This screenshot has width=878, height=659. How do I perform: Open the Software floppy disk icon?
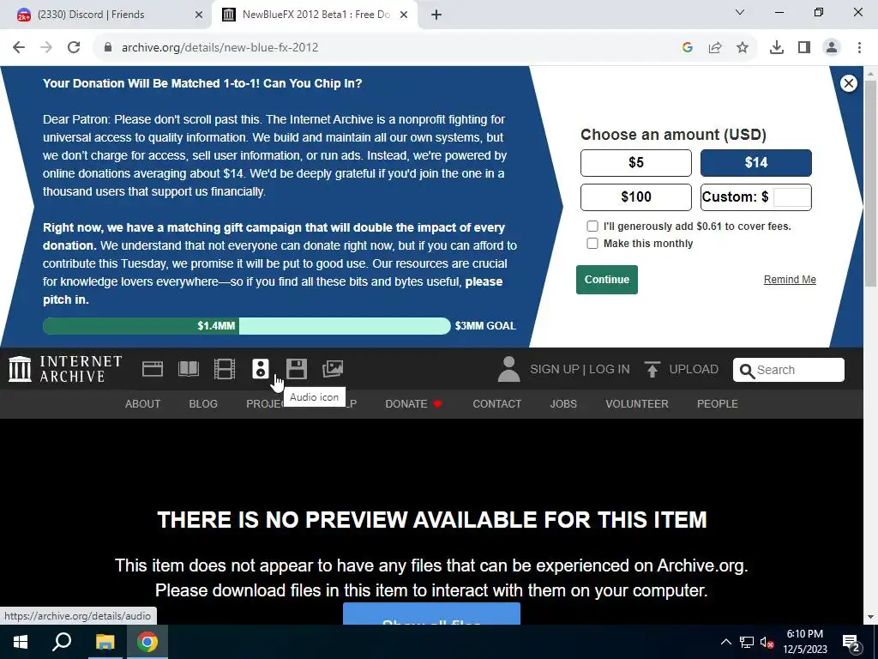pyautogui.click(x=296, y=369)
